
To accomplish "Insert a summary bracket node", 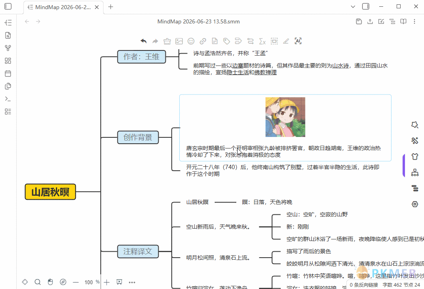I will tap(238, 41).
